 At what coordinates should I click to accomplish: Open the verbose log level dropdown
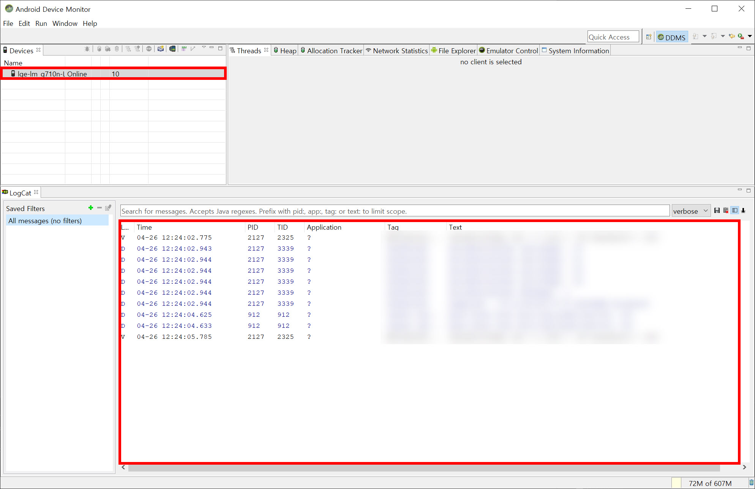tap(691, 211)
